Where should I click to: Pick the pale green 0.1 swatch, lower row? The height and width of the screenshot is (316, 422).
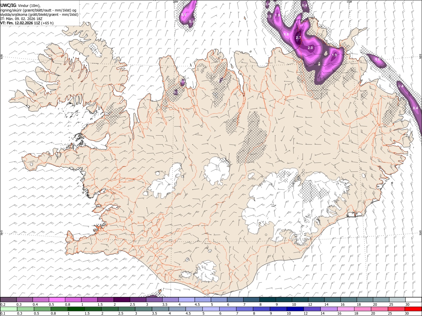tap(8, 309)
